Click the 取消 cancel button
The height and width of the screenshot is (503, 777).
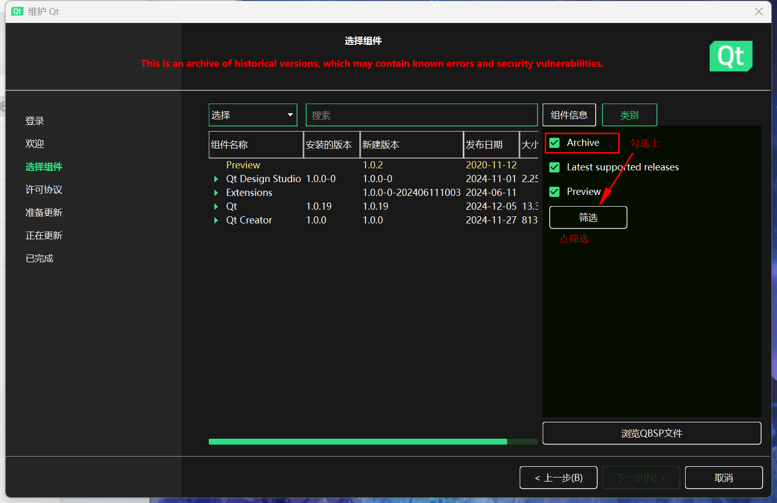[723, 478]
